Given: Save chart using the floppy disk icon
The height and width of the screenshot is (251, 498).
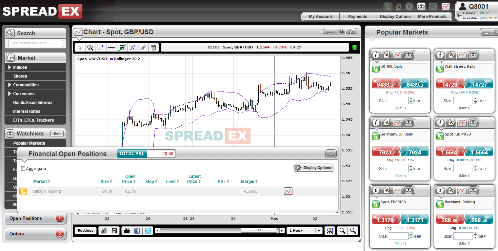Looking at the screenshot, I should (114, 231).
